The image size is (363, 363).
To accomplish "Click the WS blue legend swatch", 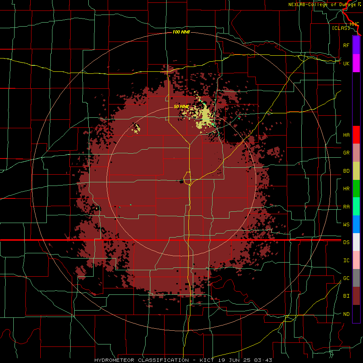I will click(x=356, y=224).
